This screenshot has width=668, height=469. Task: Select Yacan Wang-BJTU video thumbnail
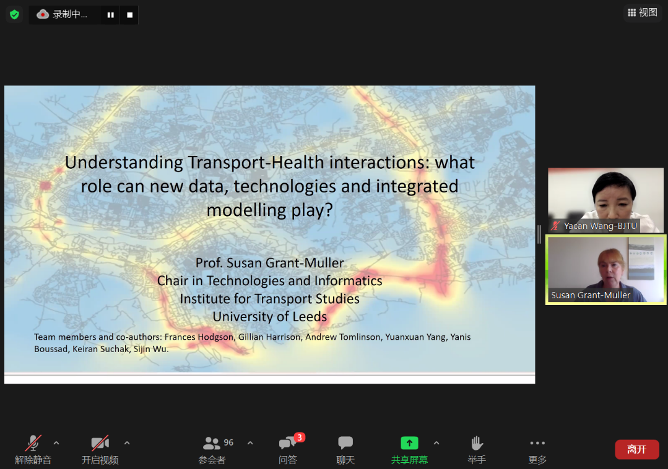coord(605,200)
